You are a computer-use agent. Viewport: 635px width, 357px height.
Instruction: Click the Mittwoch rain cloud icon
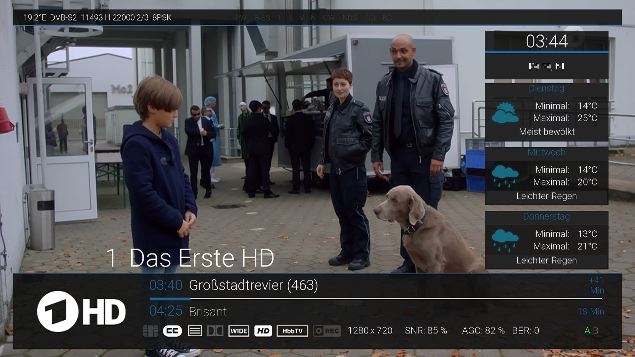[505, 176]
